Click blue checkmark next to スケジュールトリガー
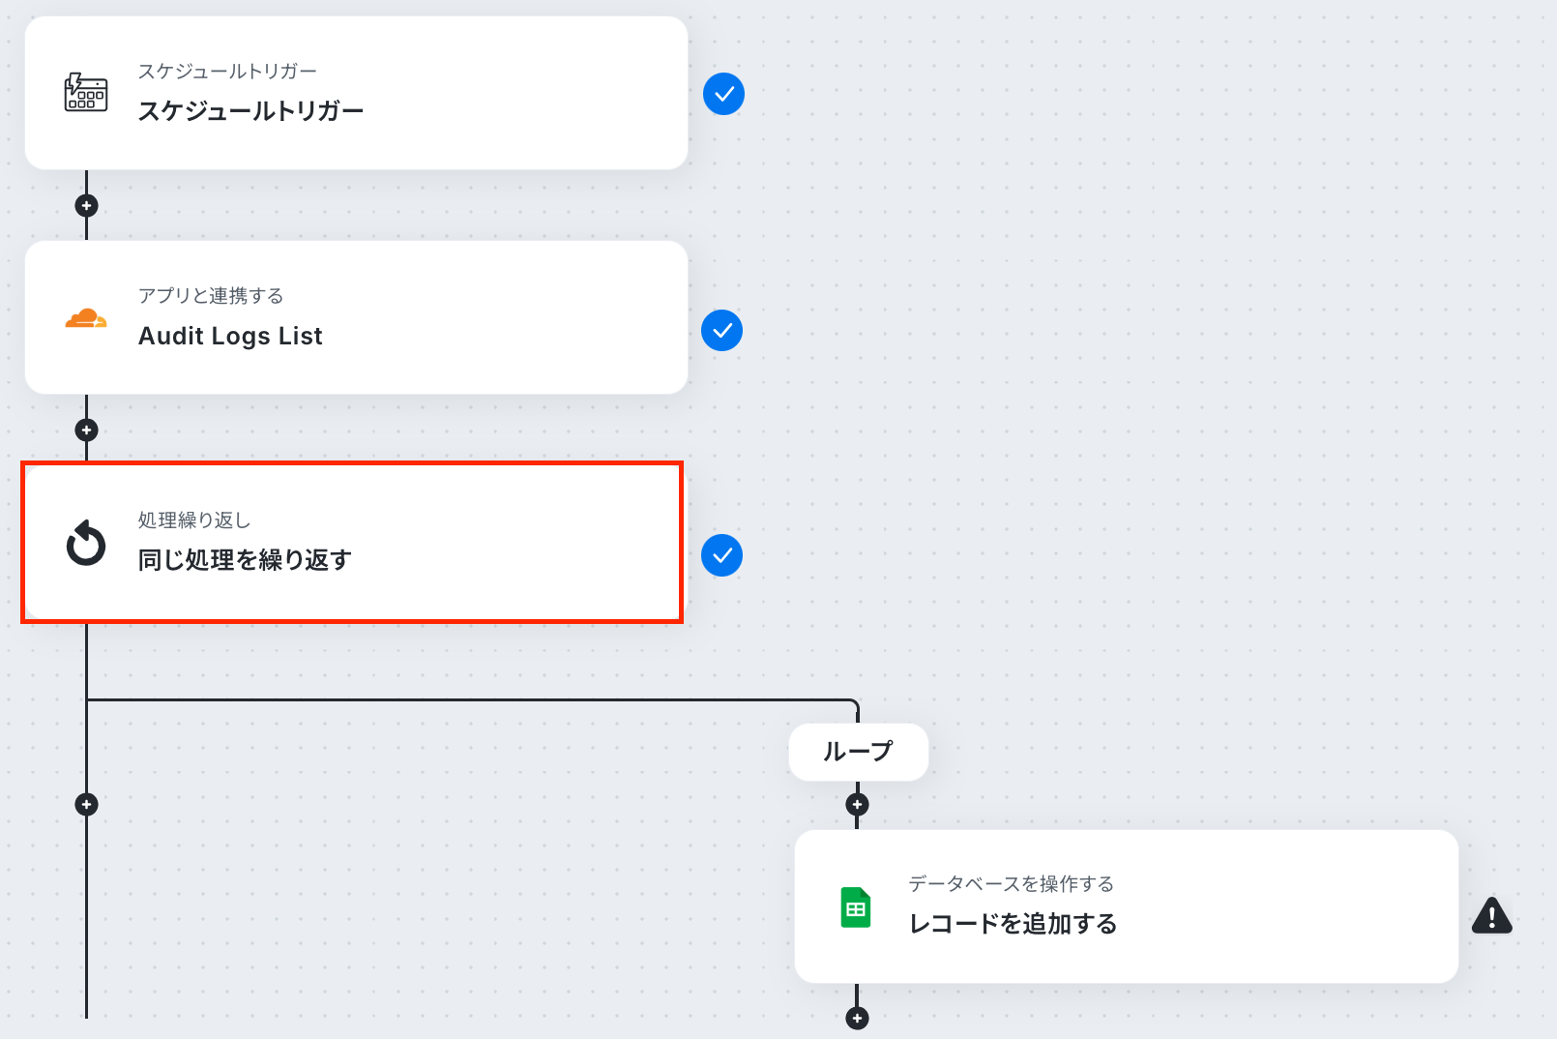Image resolution: width=1557 pixels, height=1039 pixels. click(723, 94)
